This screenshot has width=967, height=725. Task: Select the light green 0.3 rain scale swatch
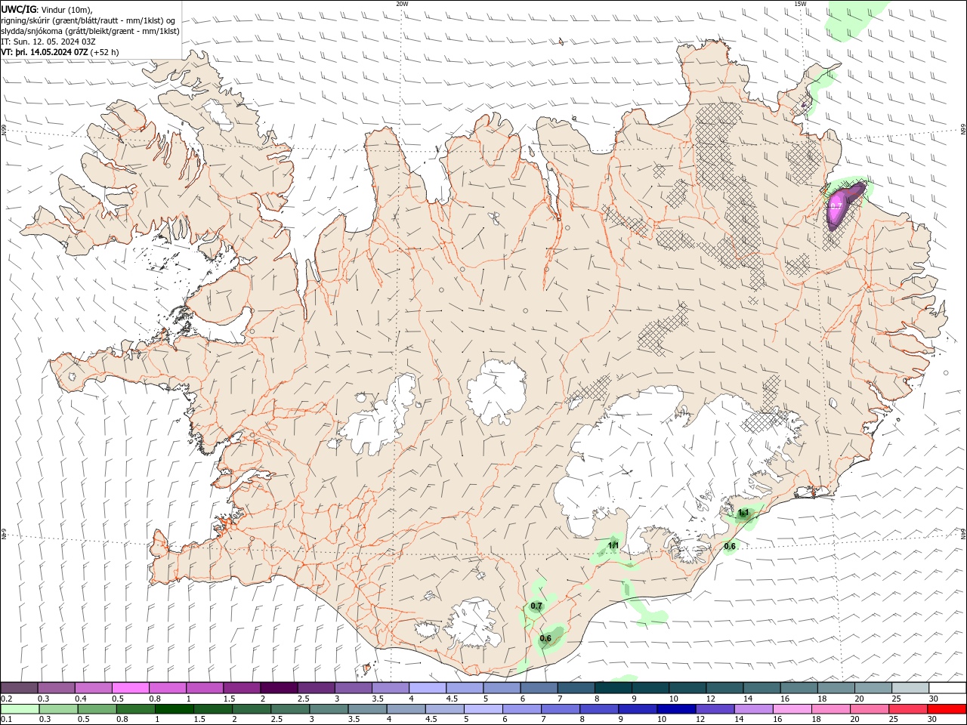(x=58, y=709)
